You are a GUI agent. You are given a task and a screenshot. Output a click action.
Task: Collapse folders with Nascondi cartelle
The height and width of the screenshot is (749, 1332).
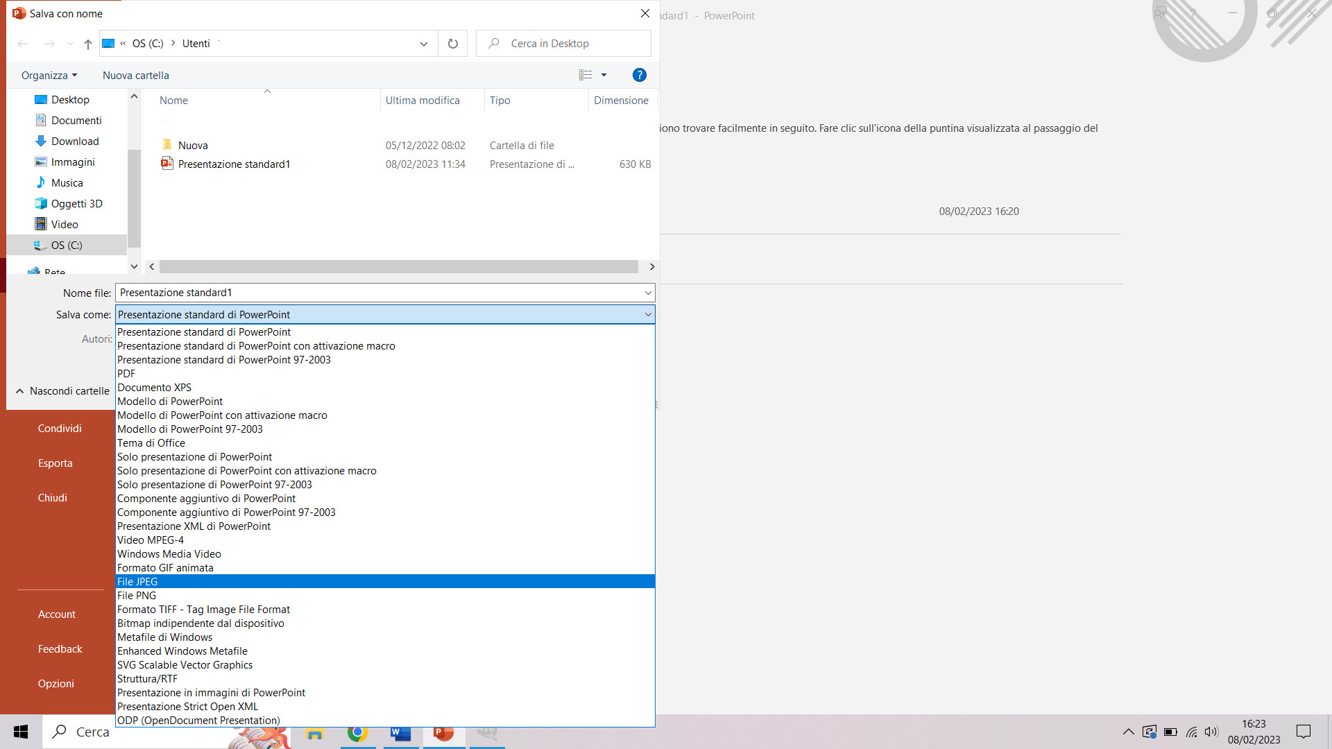coord(62,391)
